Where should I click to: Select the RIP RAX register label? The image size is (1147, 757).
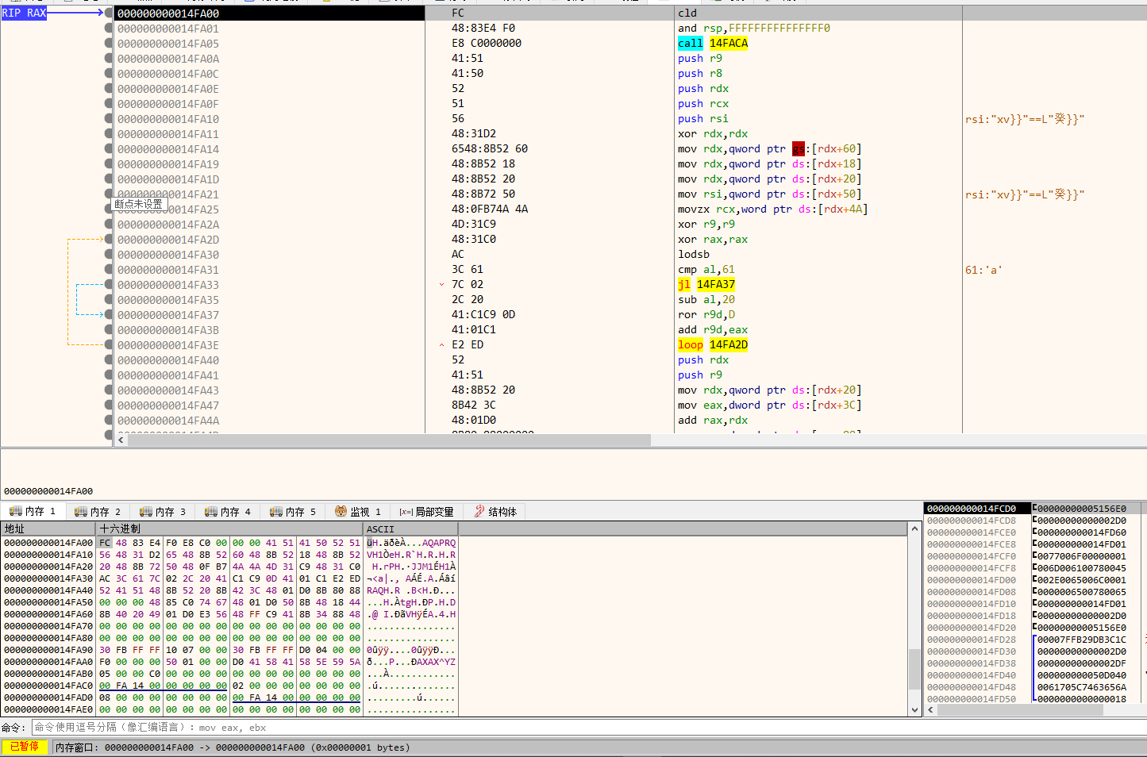24,13
